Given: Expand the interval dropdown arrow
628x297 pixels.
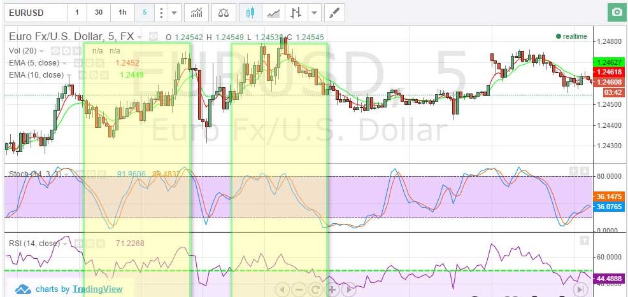Looking at the screenshot, I should [x=174, y=13].
